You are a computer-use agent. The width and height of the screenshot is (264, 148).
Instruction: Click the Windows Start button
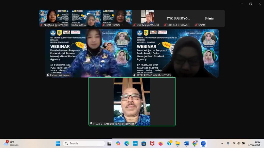58,143
